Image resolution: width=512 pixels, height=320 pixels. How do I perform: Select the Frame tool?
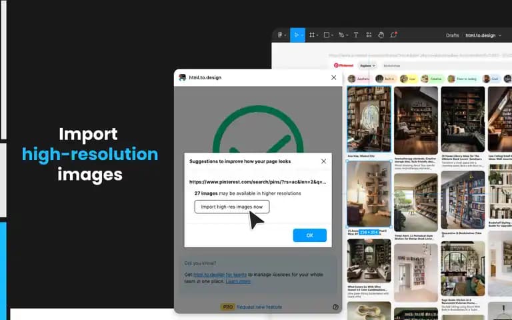[x=312, y=35]
